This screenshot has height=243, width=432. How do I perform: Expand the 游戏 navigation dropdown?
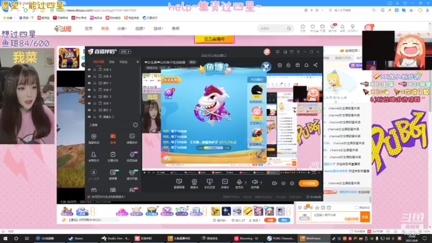click(158, 29)
